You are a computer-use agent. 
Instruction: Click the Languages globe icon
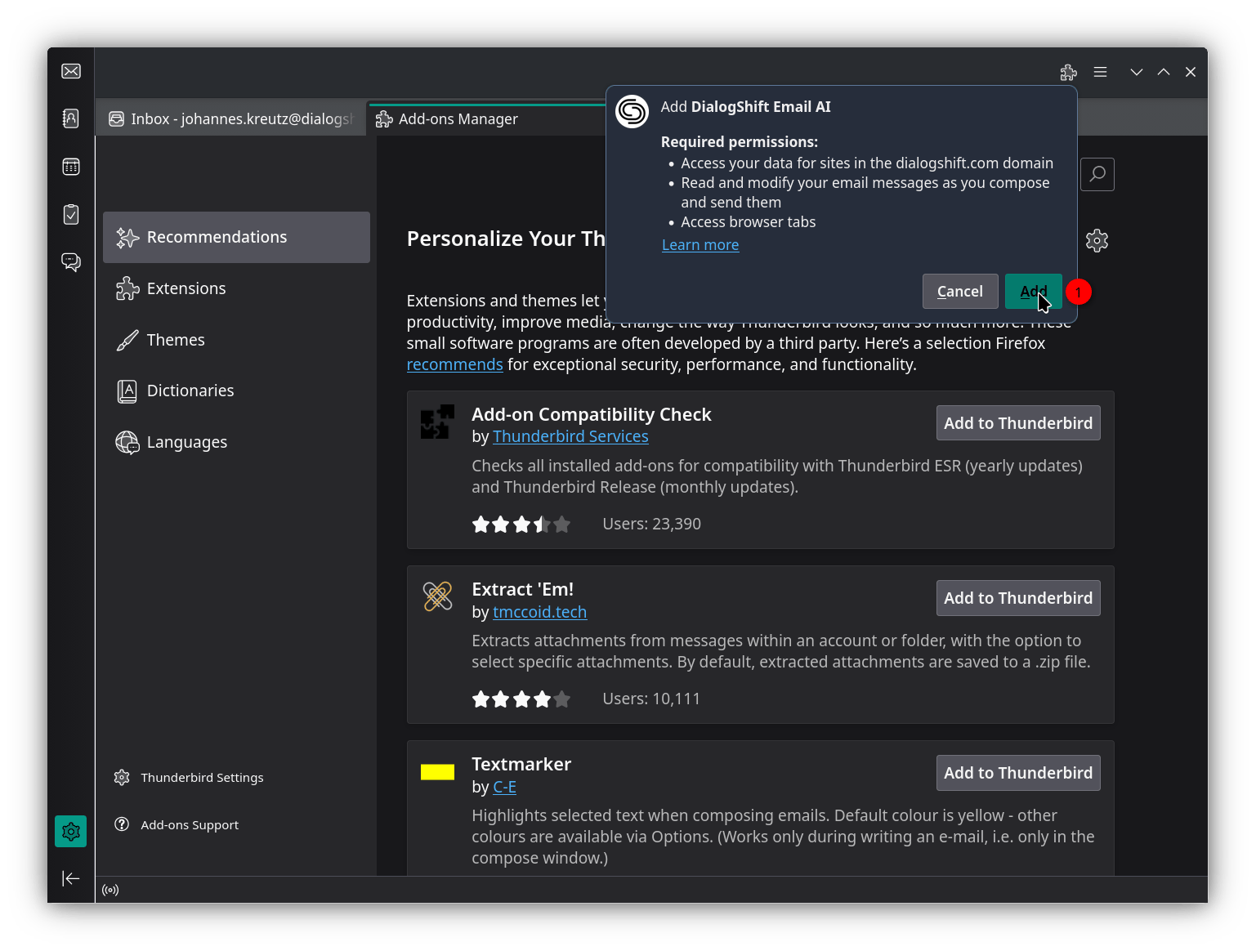[127, 442]
